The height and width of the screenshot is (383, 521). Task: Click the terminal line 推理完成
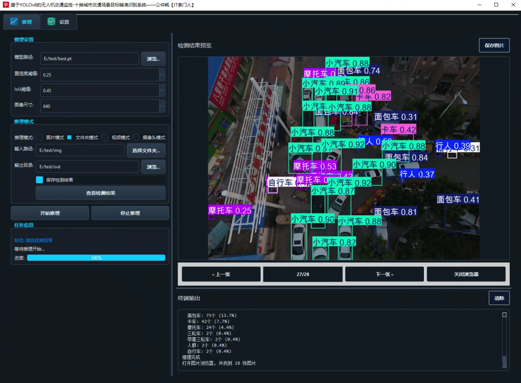point(191,357)
